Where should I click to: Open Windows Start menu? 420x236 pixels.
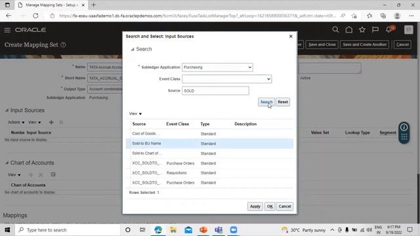(7, 230)
